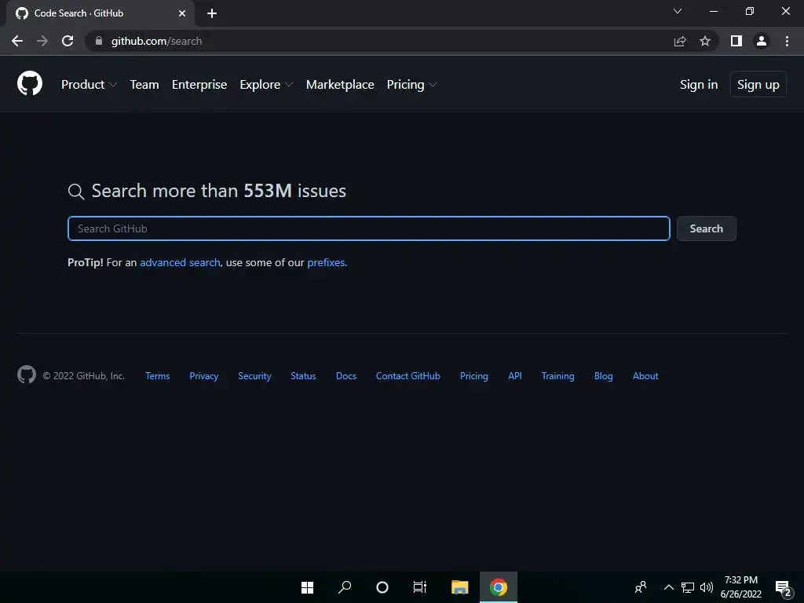Screen dimensions: 804x603
Task: Reload the page with refresh icon
Action: pyautogui.click(x=68, y=41)
